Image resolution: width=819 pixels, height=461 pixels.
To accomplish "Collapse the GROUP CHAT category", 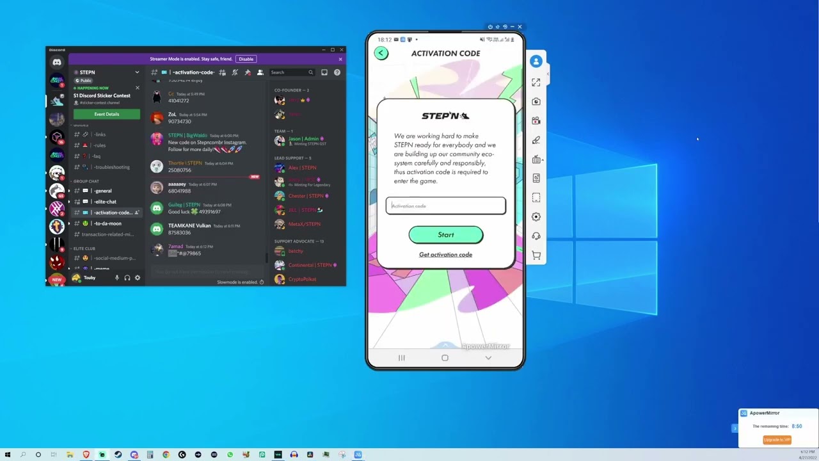I will point(86,181).
